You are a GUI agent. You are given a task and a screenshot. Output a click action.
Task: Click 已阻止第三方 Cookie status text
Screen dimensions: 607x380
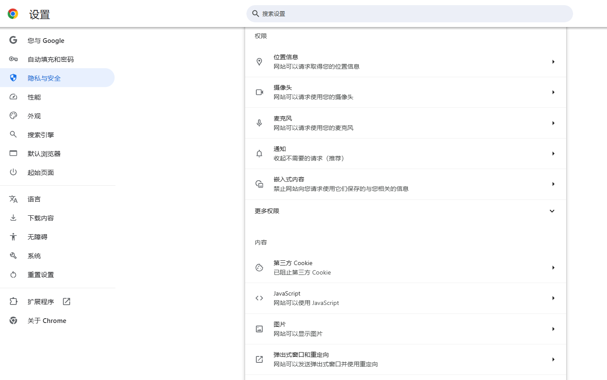[x=302, y=272]
